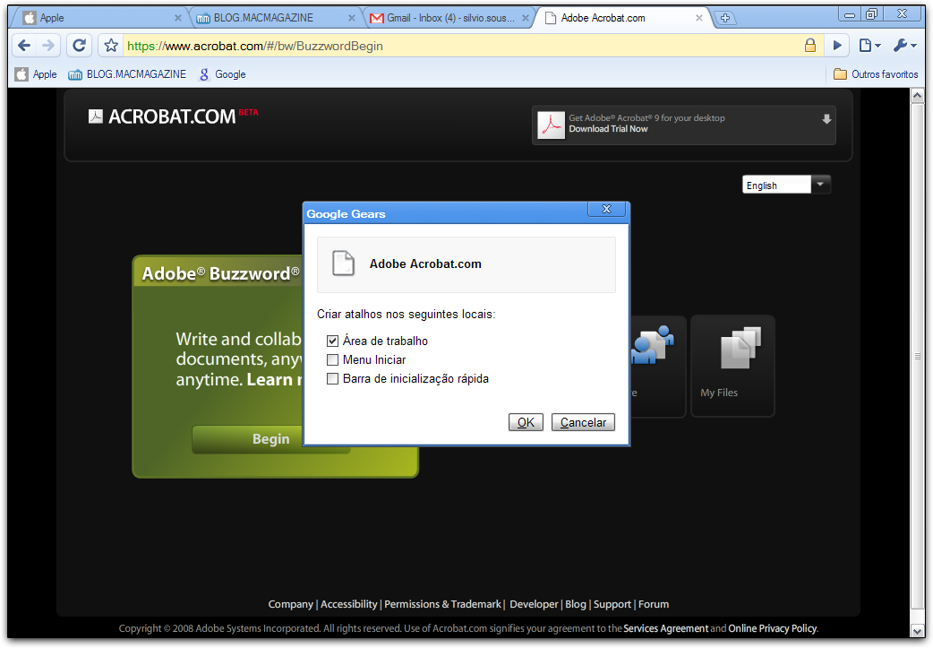Restore the browser window size
933x648 pixels.
coord(872,14)
